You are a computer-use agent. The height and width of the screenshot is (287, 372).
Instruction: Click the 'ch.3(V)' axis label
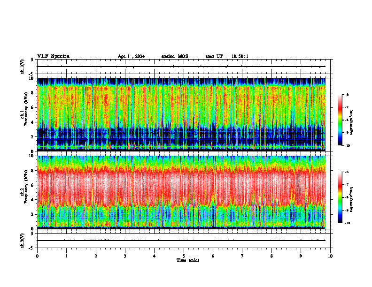[23, 241]
